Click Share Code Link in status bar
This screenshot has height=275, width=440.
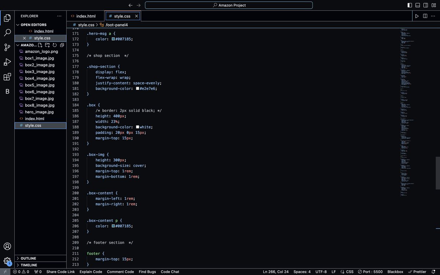pyautogui.click(x=60, y=272)
